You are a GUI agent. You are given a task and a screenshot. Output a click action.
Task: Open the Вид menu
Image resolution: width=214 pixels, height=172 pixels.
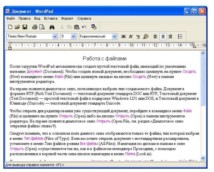pyautogui.click(x=37, y=18)
